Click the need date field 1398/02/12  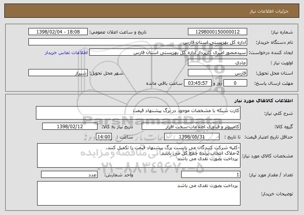(x=70, y=127)
